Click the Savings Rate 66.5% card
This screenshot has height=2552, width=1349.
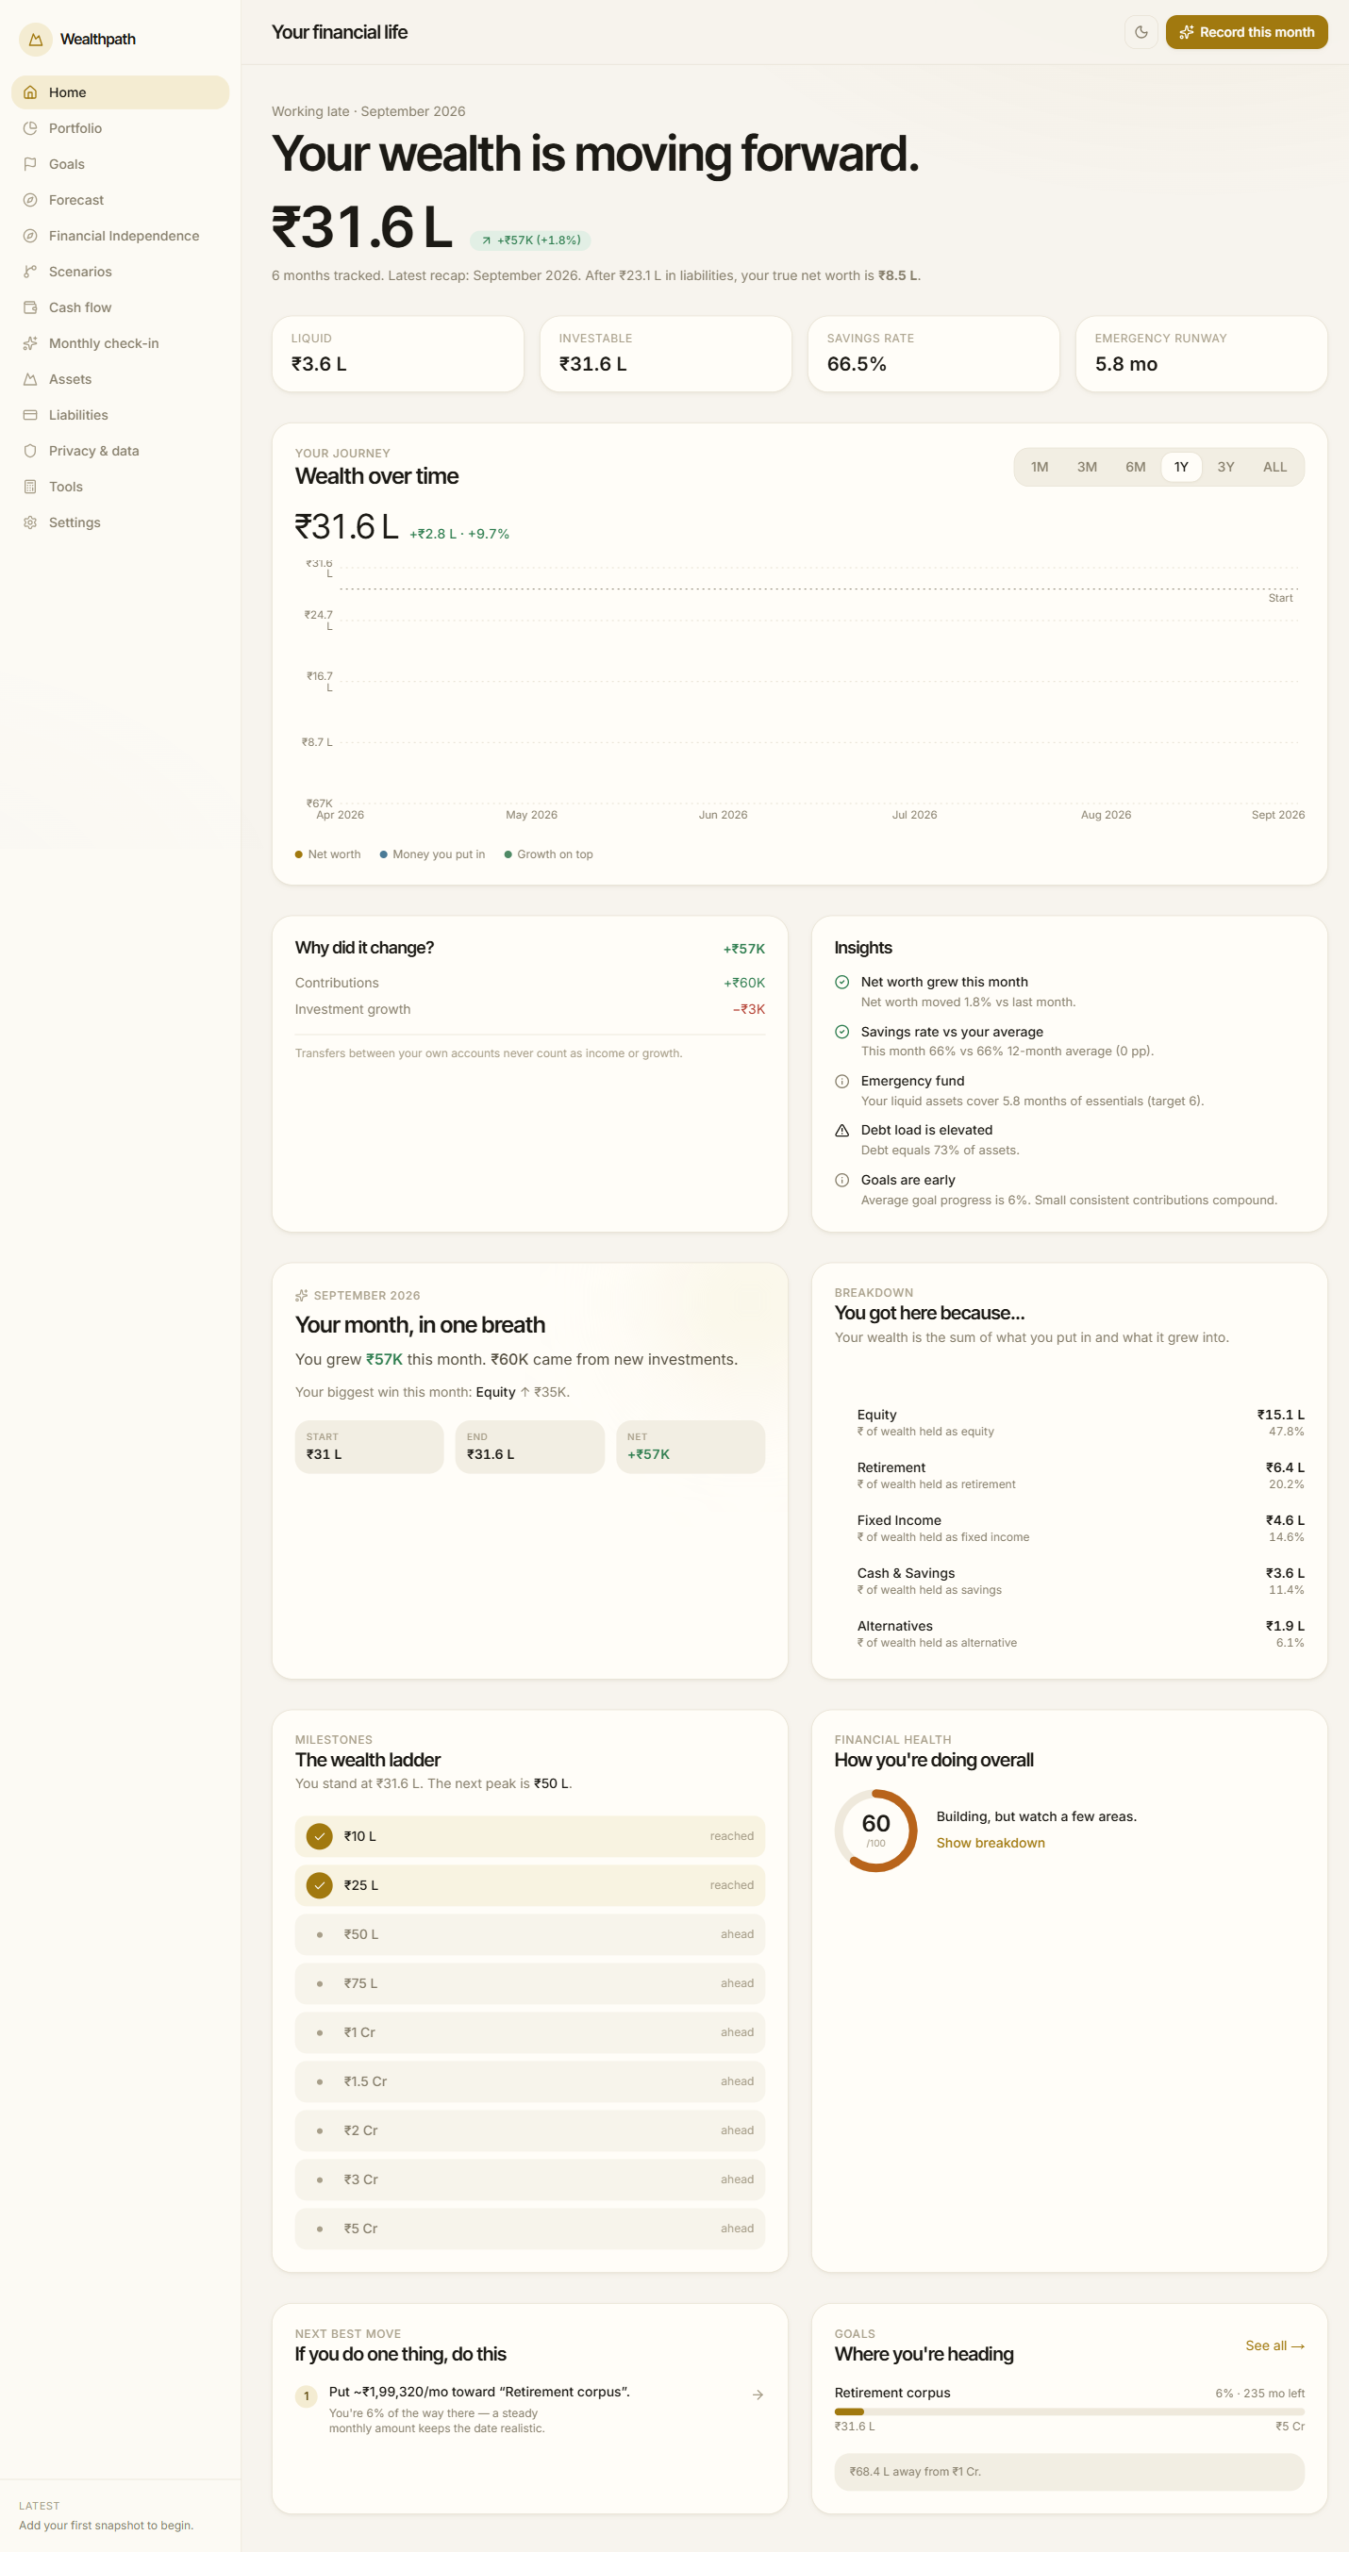pos(933,354)
